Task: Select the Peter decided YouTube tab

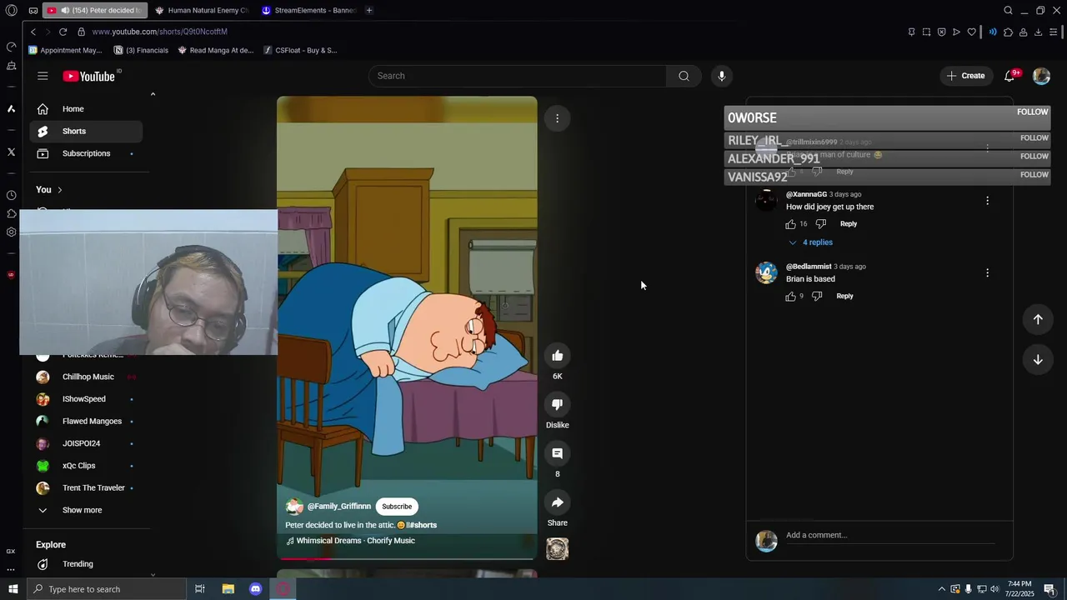Action: tap(94, 10)
